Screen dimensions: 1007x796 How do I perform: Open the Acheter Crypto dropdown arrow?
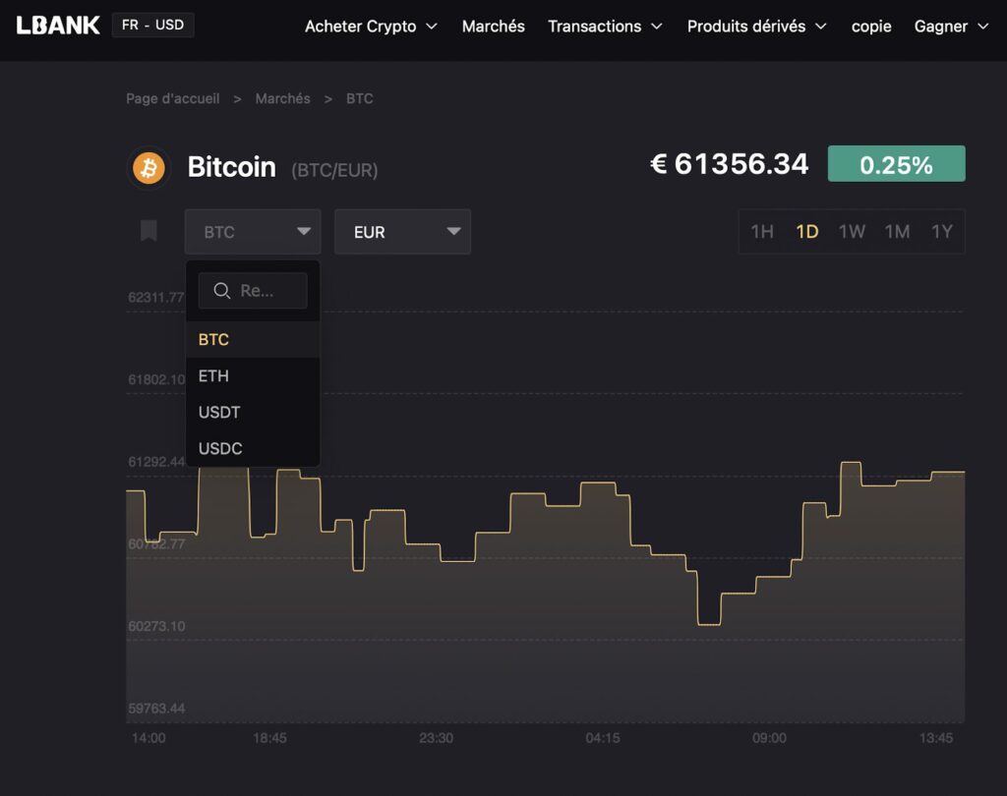pos(433,27)
